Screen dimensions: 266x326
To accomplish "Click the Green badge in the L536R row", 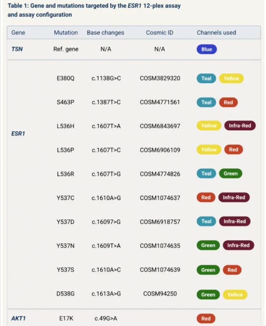I will point(230,173).
